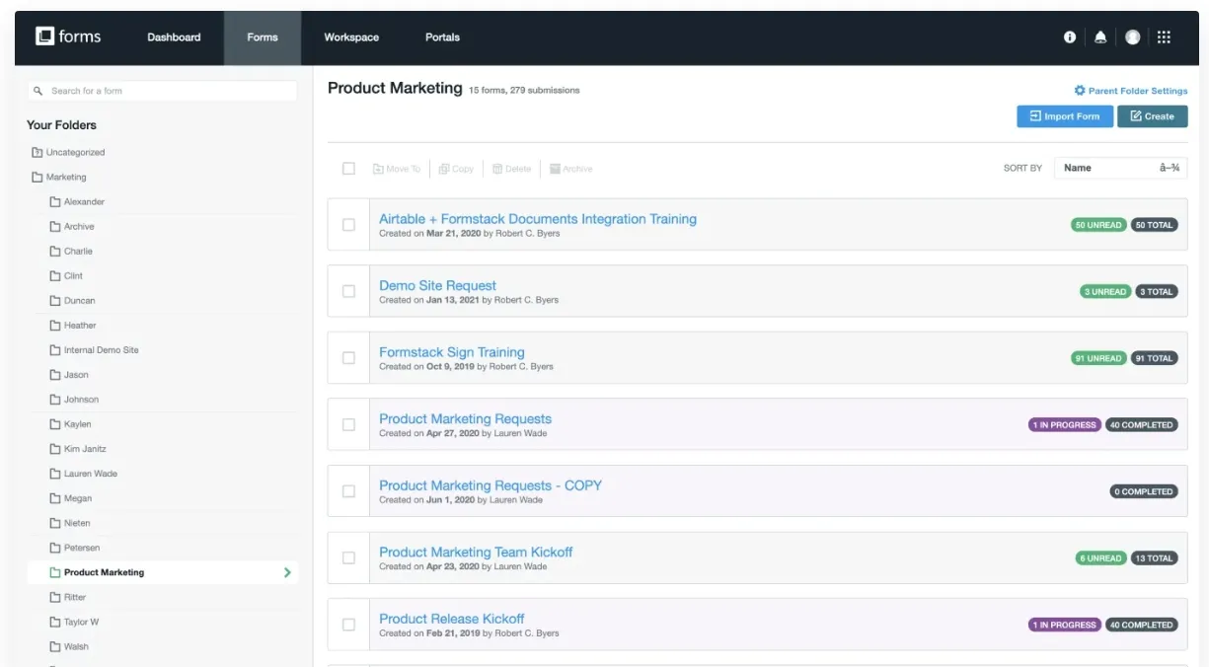
Task: Open the Sort By Name dropdown
Action: [x=1120, y=168]
